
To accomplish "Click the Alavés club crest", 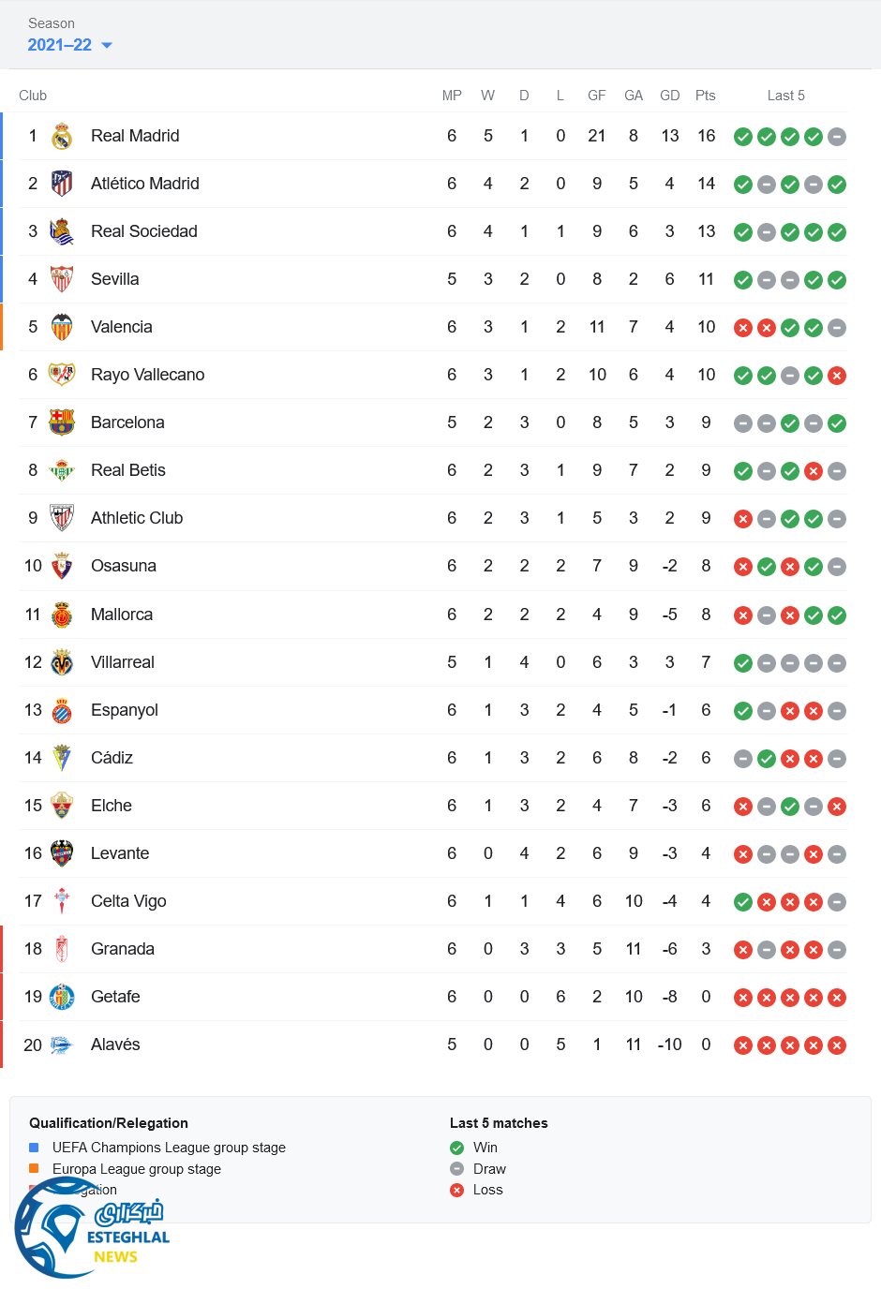I will [62, 1045].
